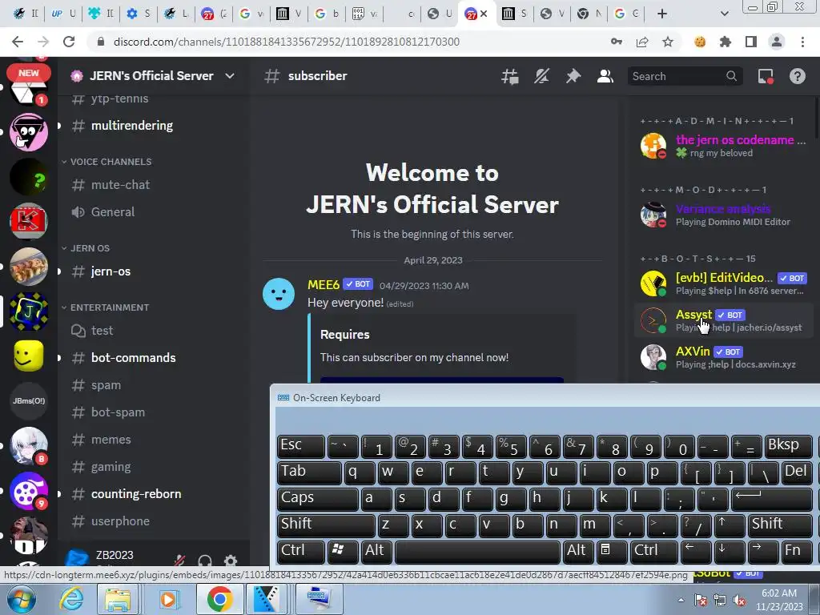Image resolution: width=820 pixels, height=615 pixels.
Task: Open the Chrome profile avatar
Action: click(777, 42)
